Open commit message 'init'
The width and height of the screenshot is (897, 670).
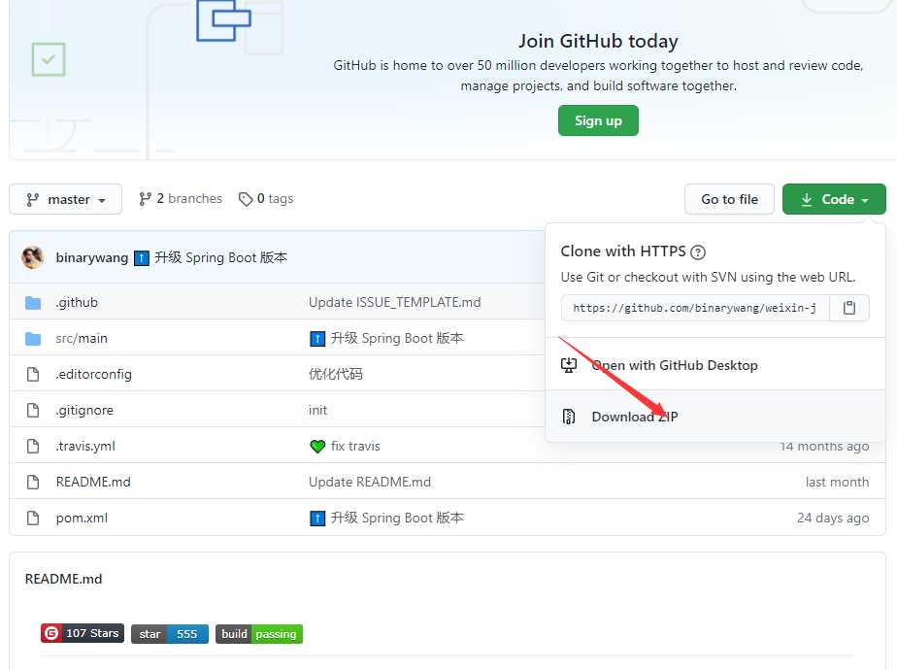click(318, 410)
